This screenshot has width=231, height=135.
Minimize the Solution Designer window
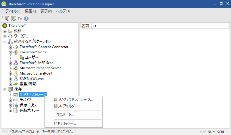pyautogui.click(x=215, y=4)
